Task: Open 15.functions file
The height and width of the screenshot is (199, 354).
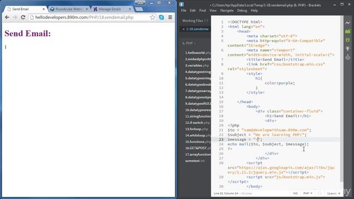Action: point(198,142)
